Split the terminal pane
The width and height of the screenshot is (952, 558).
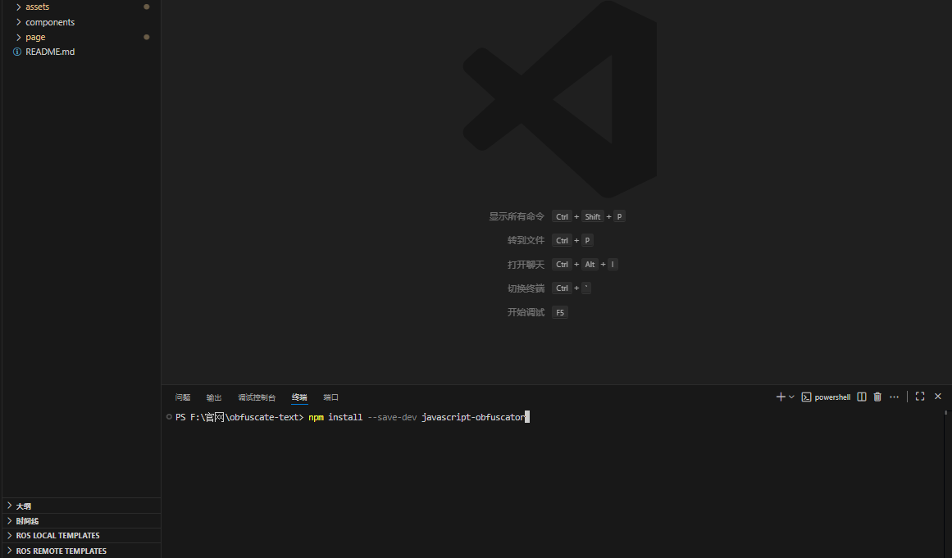862,397
